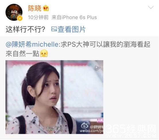Open the 陈晓 profile name
Image resolution: width=159 pixels, height=140 pixels.
pyautogui.click(x=34, y=8)
